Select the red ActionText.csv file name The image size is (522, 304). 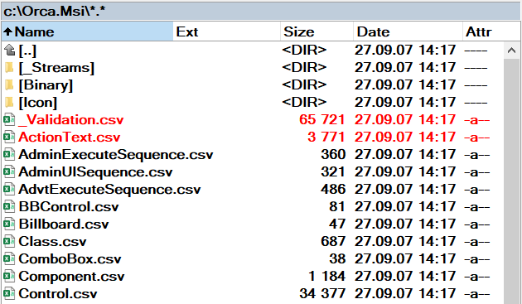click(x=70, y=138)
